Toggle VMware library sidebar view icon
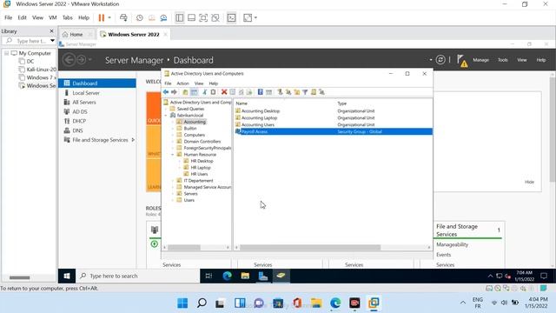 (180, 17)
